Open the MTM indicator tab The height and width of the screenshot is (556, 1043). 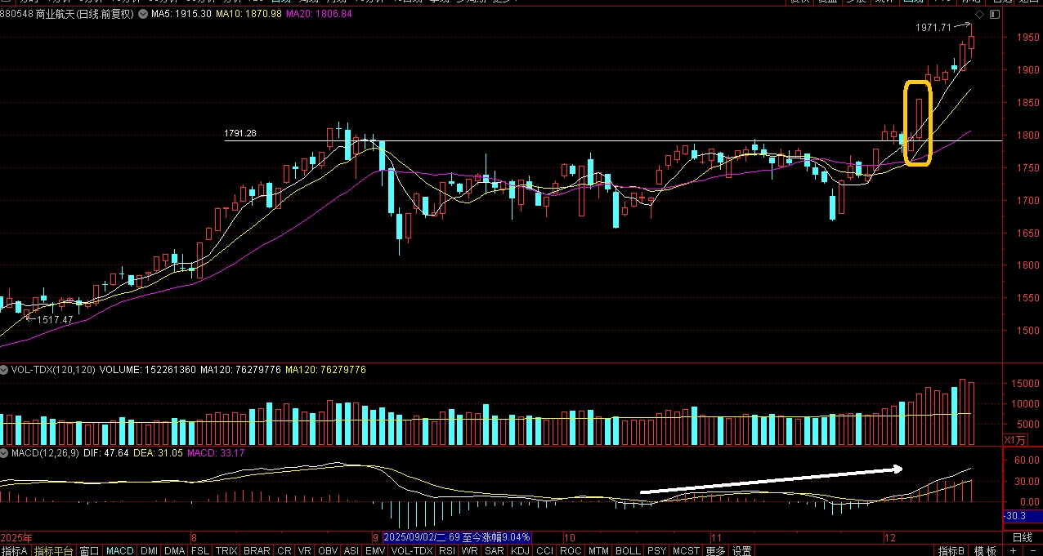[x=599, y=550]
